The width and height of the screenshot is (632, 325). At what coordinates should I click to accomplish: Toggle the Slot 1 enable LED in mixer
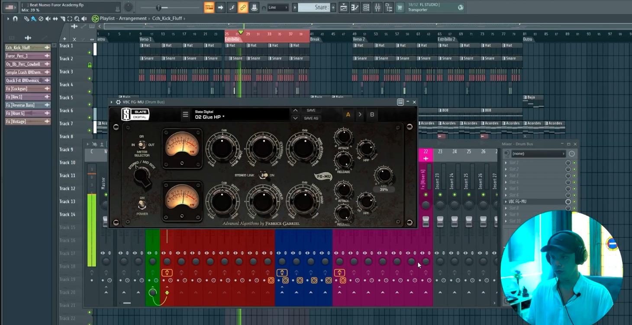574,163
